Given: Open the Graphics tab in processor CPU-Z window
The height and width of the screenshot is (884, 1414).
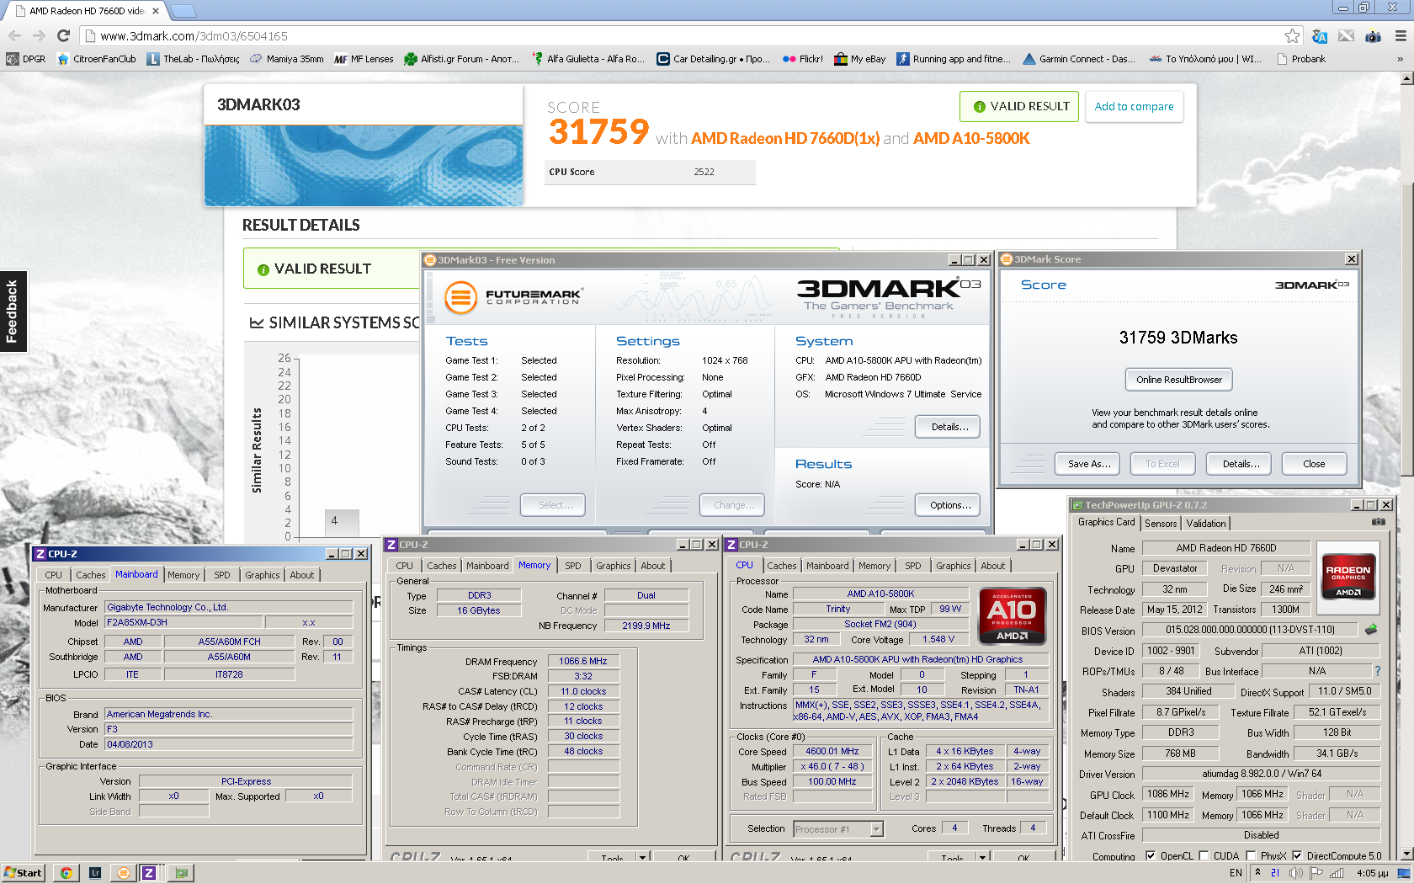Looking at the screenshot, I should point(954,566).
